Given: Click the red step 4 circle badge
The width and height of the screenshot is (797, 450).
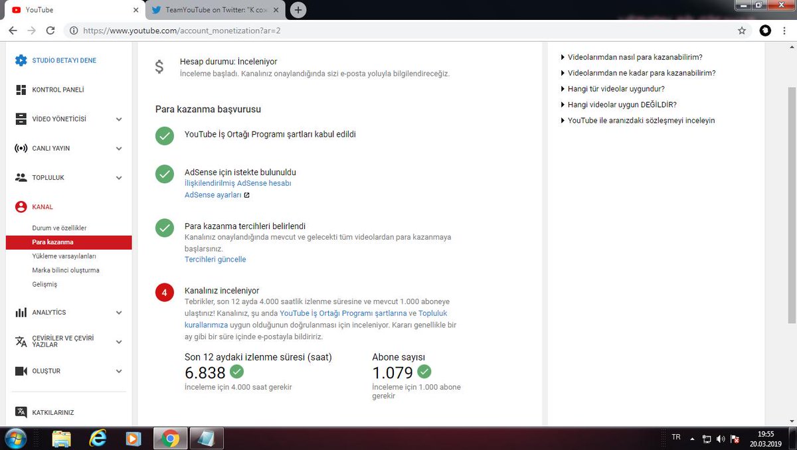Looking at the screenshot, I should [165, 293].
